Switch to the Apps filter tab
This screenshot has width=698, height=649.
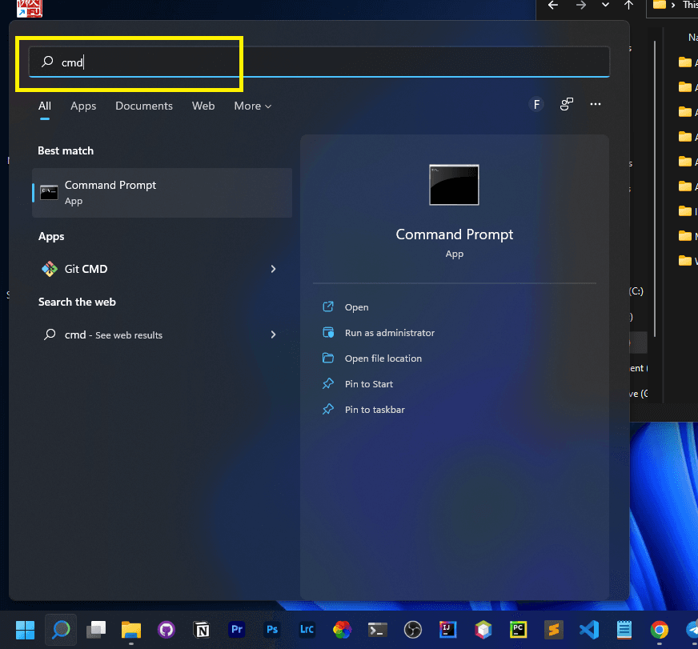[x=83, y=106]
